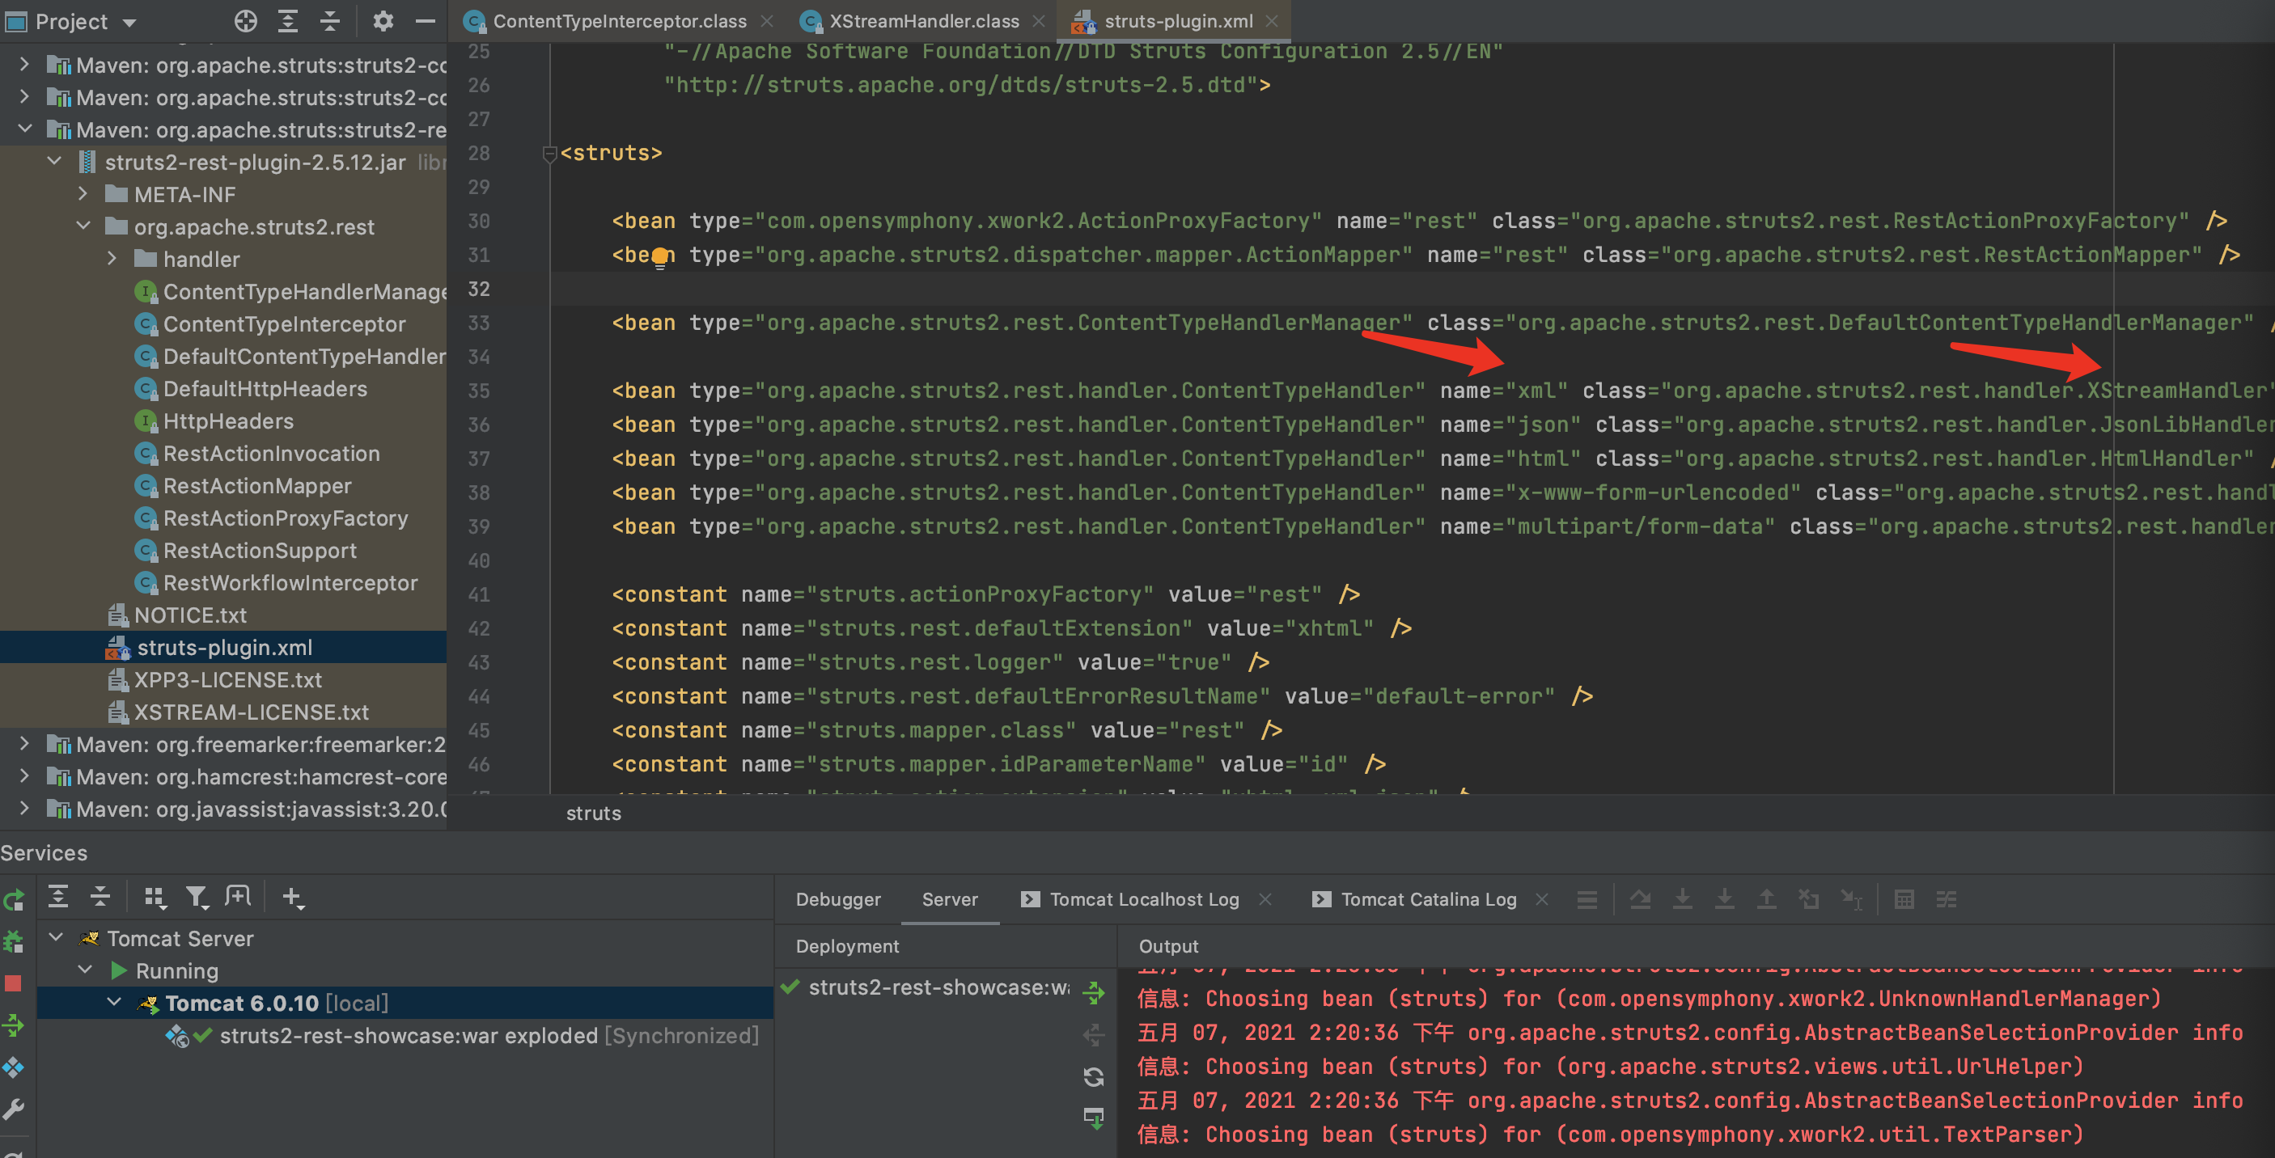Click the Evaluate Expression calculator icon
2275x1158 pixels.
1905,899
